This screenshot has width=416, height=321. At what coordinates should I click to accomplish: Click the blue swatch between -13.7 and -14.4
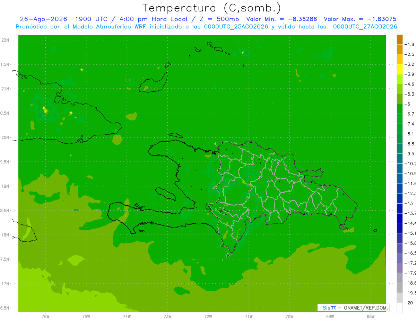[x=400, y=218]
